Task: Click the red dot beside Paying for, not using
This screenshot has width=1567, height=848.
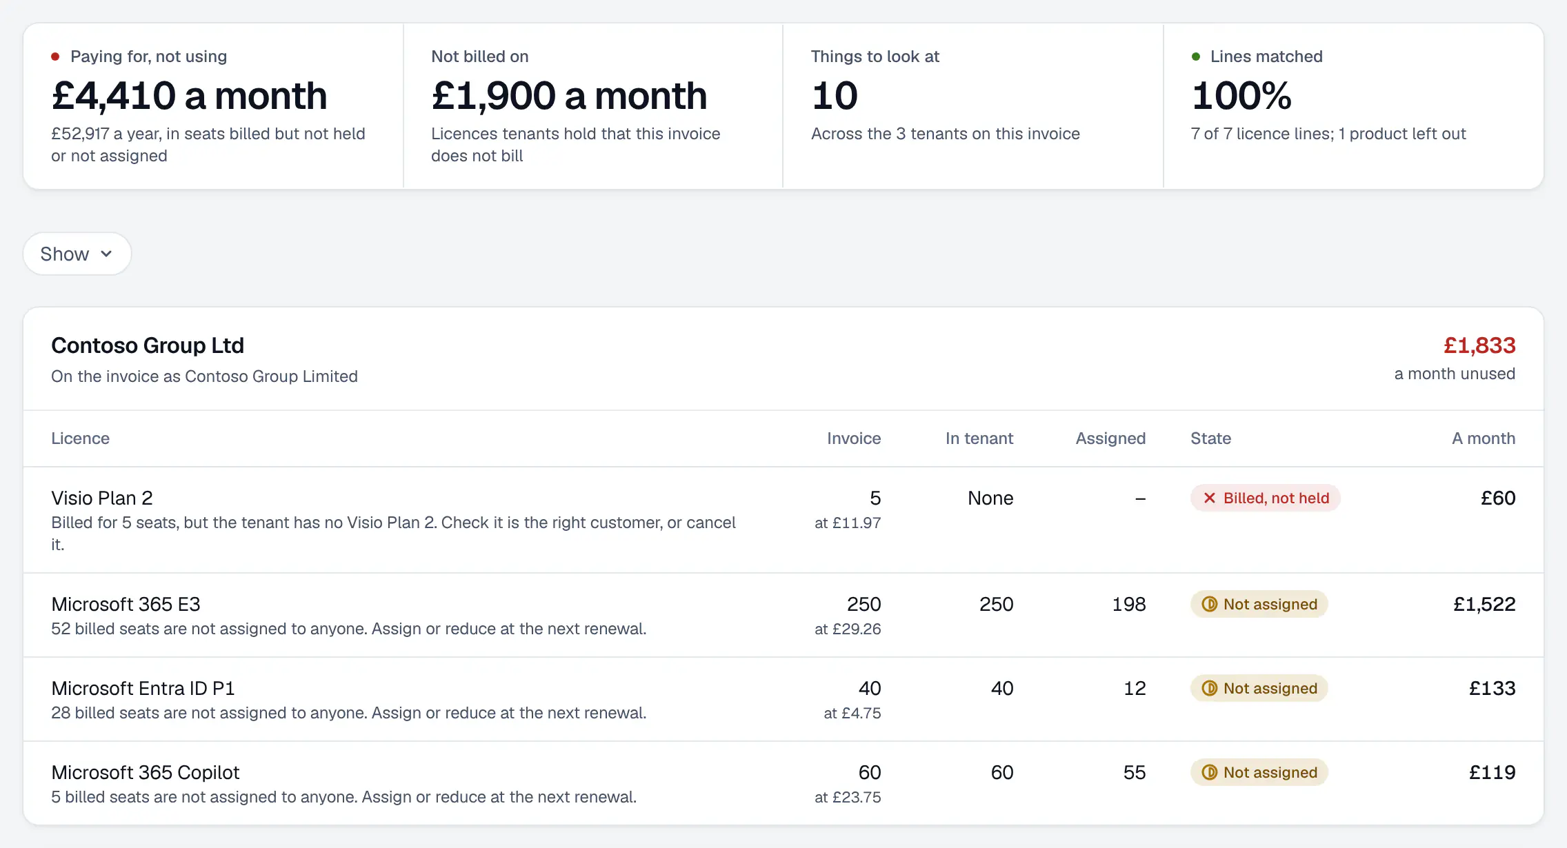Action: coord(55,57)
